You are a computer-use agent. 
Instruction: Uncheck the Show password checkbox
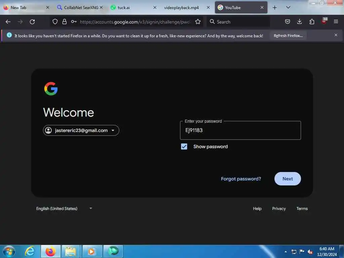tap(184, 146)
